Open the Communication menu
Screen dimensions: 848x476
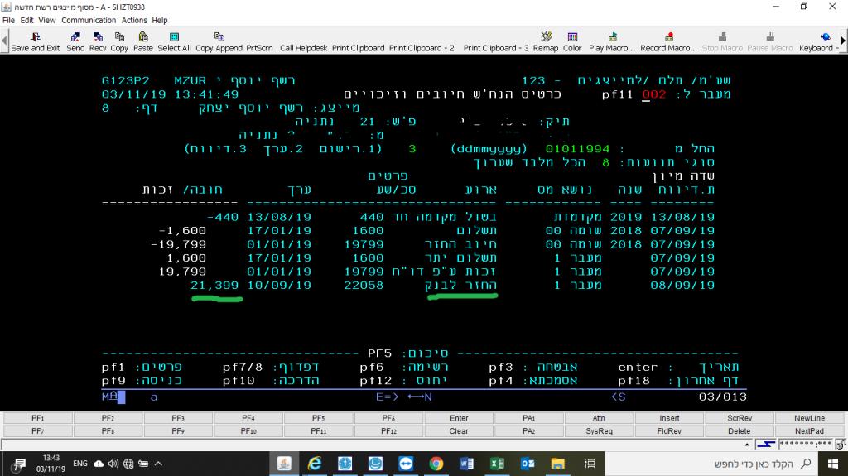89,20
